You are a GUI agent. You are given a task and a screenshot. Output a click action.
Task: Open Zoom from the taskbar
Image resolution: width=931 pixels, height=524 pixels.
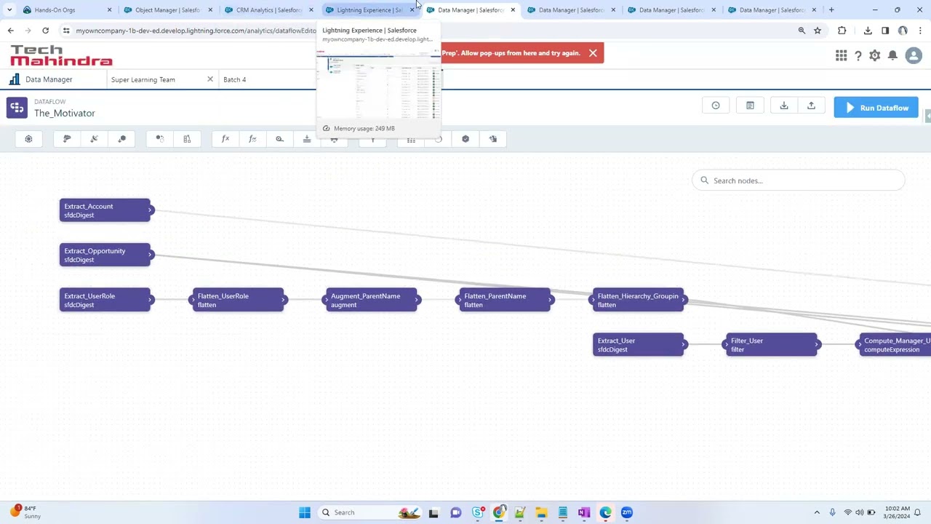click(627, 512)
